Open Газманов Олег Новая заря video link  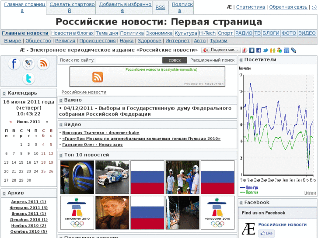(92, 145)
